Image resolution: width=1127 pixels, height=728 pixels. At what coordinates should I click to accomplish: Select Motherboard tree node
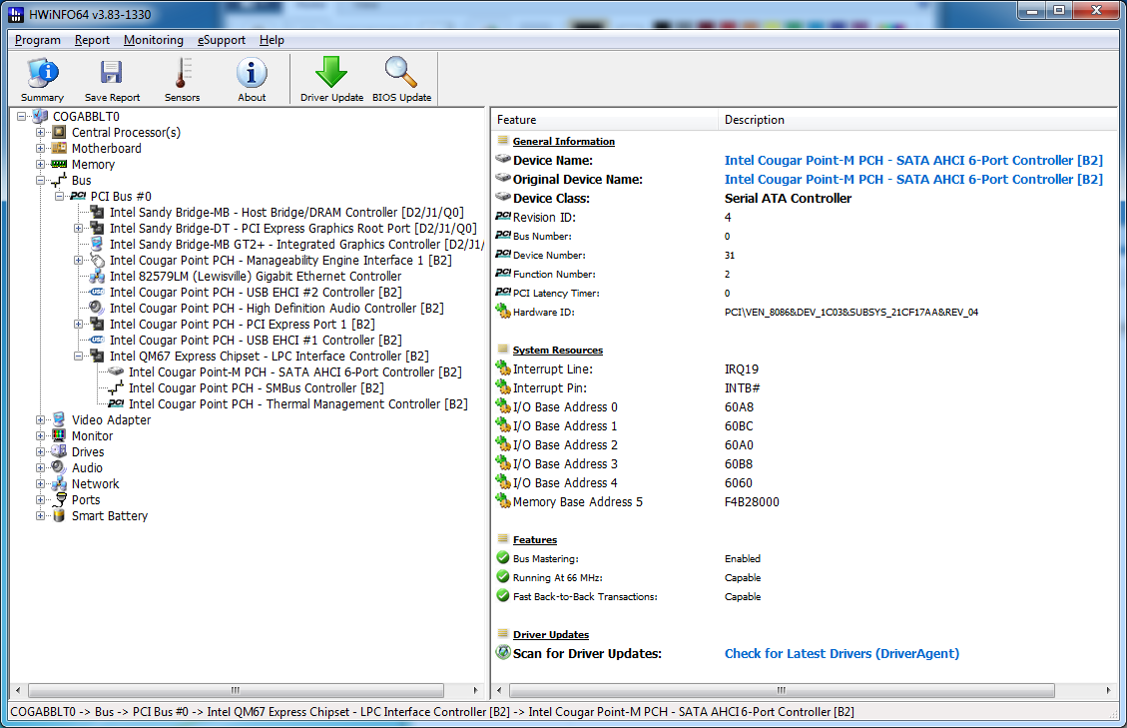click(107, 148)
